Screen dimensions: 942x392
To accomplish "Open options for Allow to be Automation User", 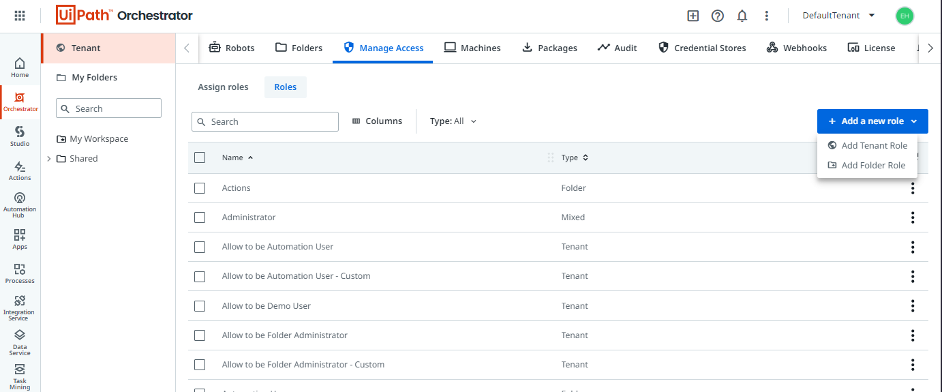I will pyautogui.click(x=913, y=247).
